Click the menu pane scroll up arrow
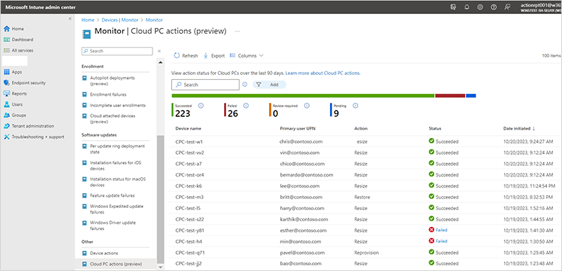562x271 pixels. [x=160, y=63]
